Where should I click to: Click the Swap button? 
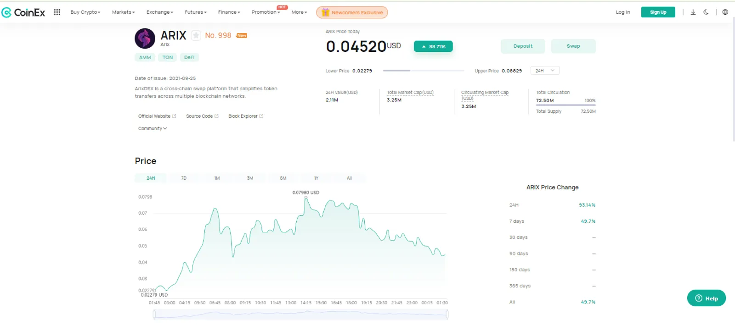click(573, 46)
